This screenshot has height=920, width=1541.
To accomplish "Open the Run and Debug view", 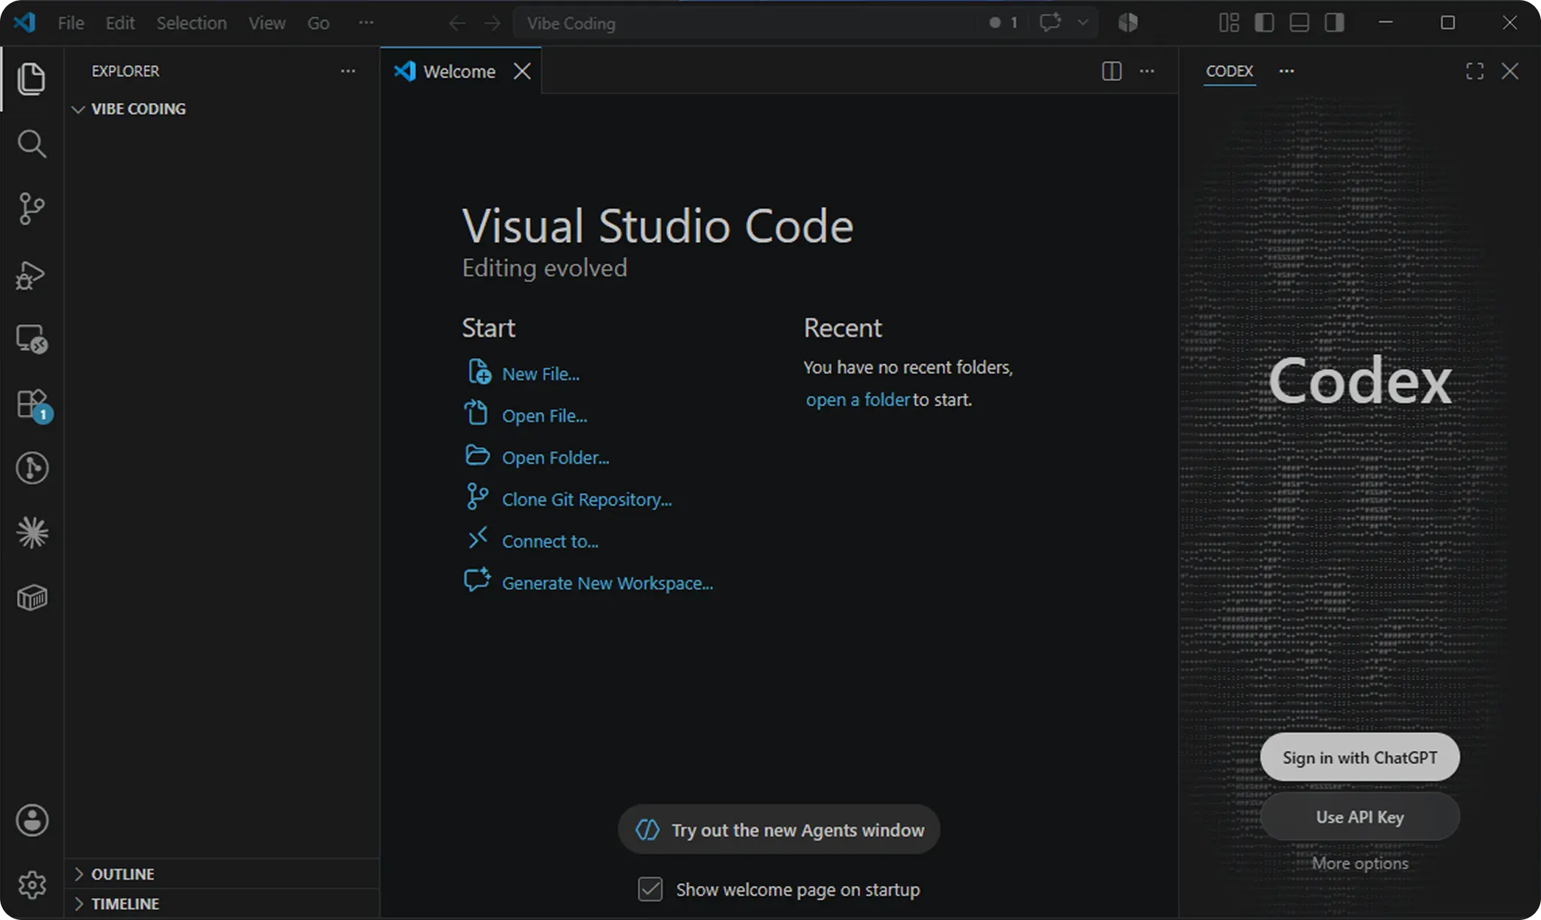I will pyautogui.click(x=32, y=275).
